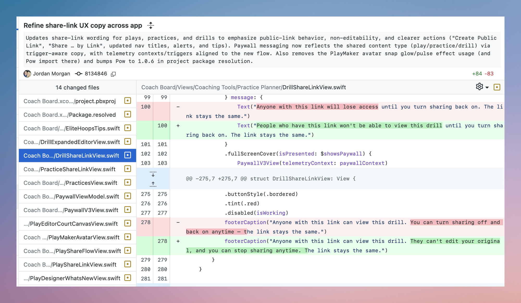Click the modified-file badge in the diff header
The image size is (521, 303).
pyautogui.click(x=497, y=87)
